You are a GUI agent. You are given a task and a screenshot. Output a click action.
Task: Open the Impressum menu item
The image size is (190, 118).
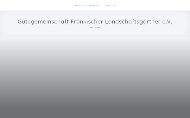point(110,5)
